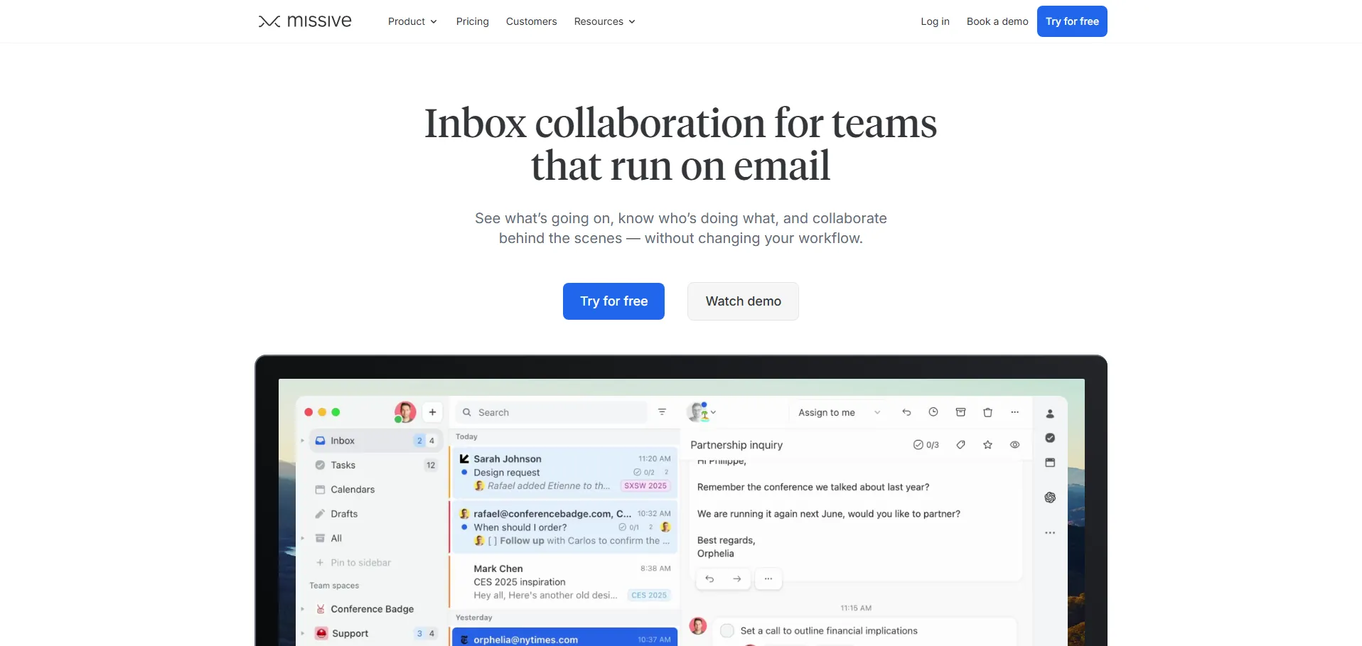Click the pink SXSW 2025 label
The height and width of the screenshot is (646, 1362).
click(645, 486)
